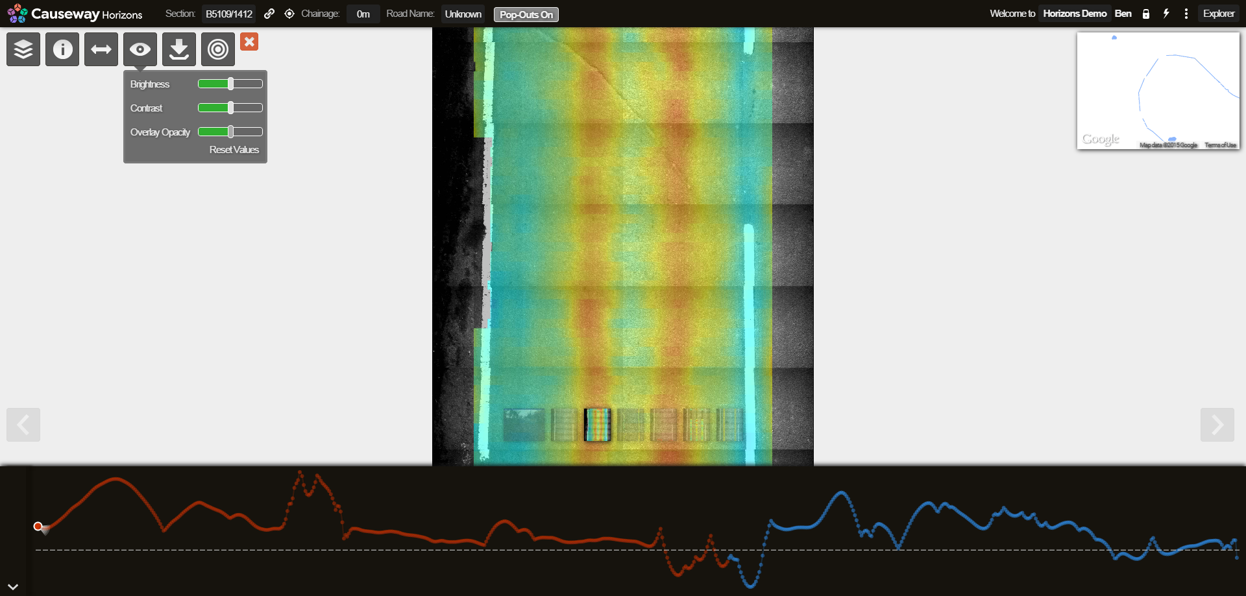Open the layers stack tool
This screenshot has width=1246, height=596.
[x=23, y=49]
